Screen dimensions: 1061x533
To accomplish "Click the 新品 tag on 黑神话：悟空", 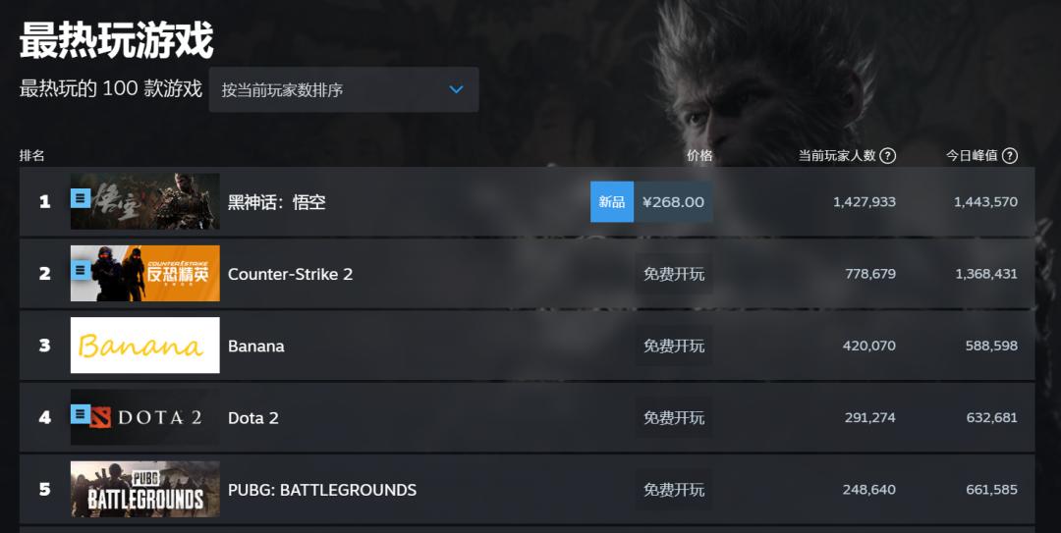I will [x=611, y=202].
